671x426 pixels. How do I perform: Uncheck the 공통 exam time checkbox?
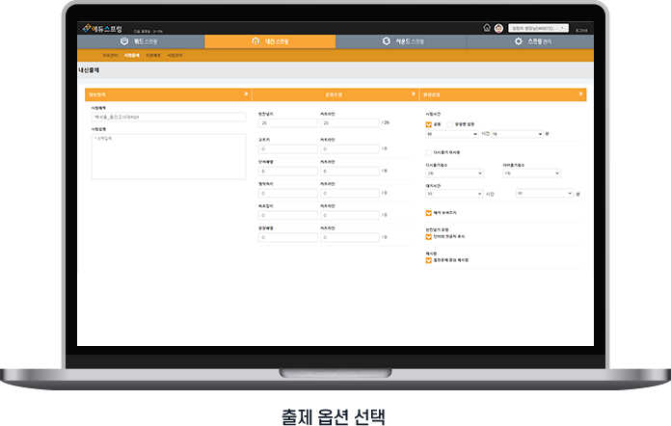click(x=428, y=124)
